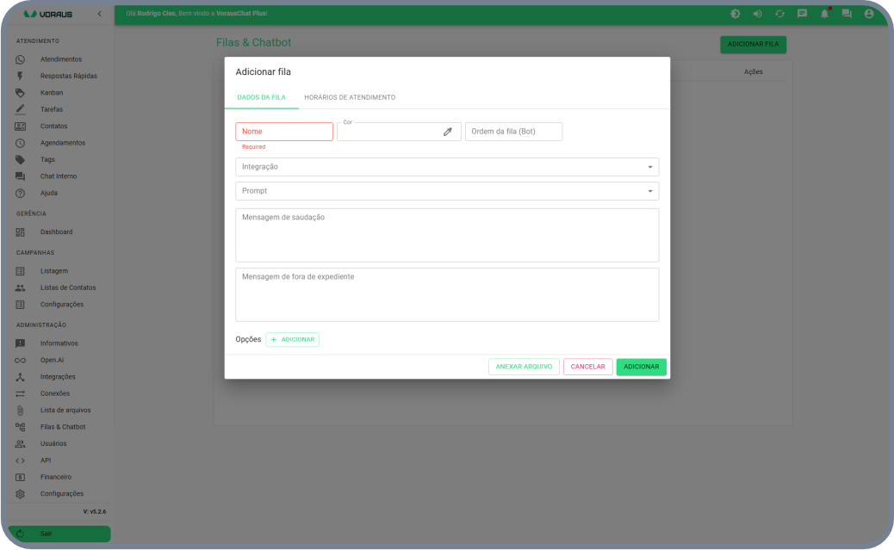Open the user account avatar icon
Screen dimensions: 894x550
[x=869, y=14]
